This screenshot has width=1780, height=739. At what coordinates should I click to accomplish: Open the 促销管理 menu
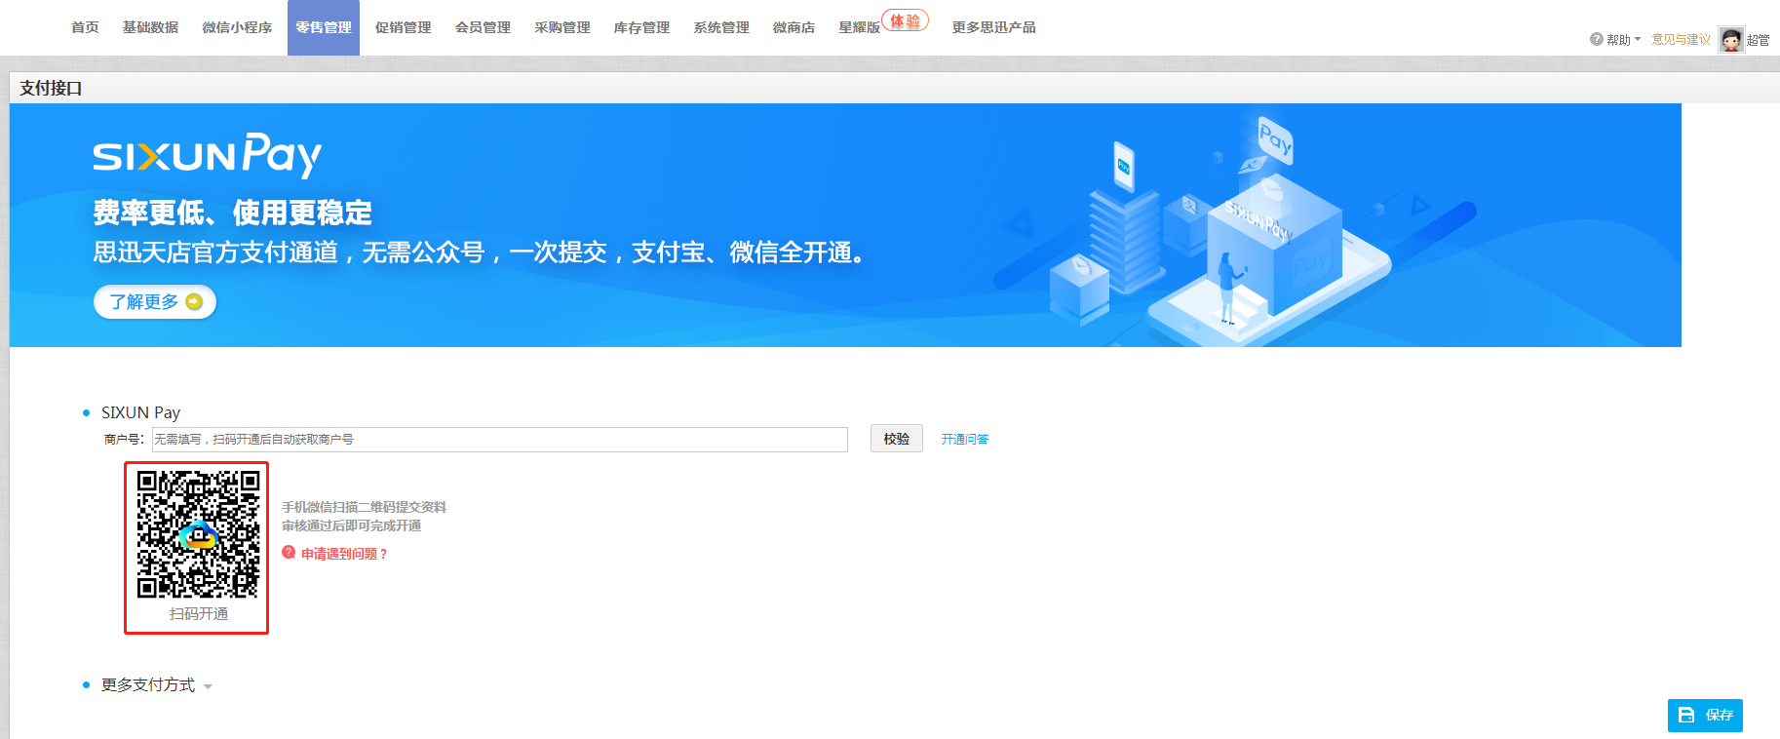click(x=404, y=27)
